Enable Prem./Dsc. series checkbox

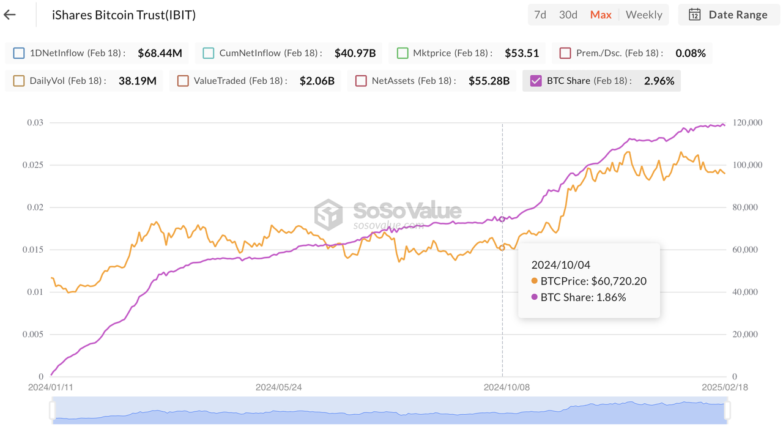point(565,53)
